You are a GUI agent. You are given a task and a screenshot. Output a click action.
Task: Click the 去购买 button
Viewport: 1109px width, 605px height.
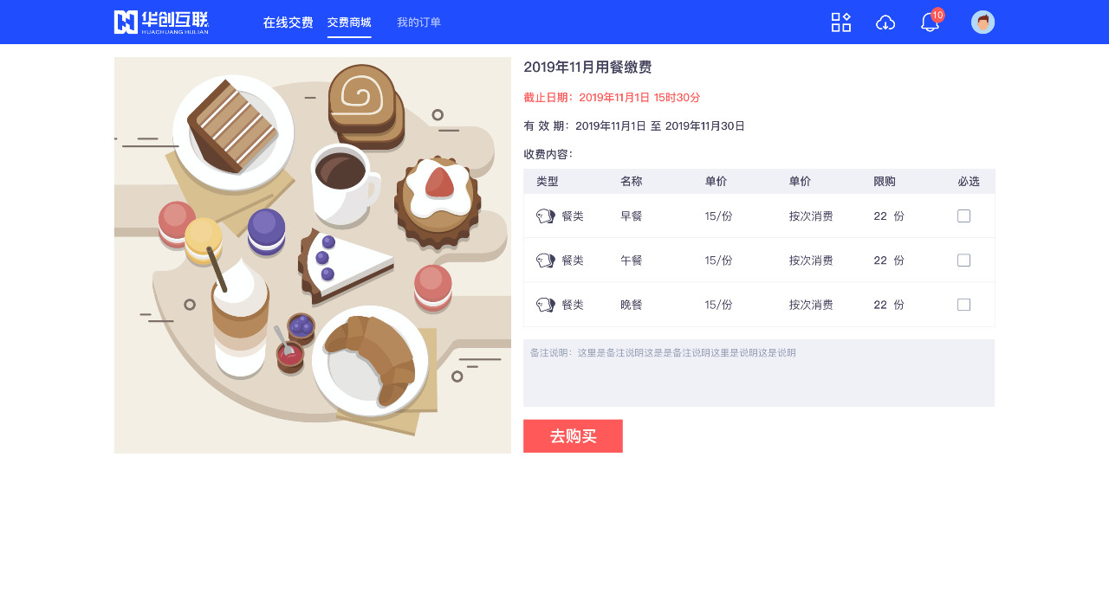pyautogui.click(x=573, y=436)
